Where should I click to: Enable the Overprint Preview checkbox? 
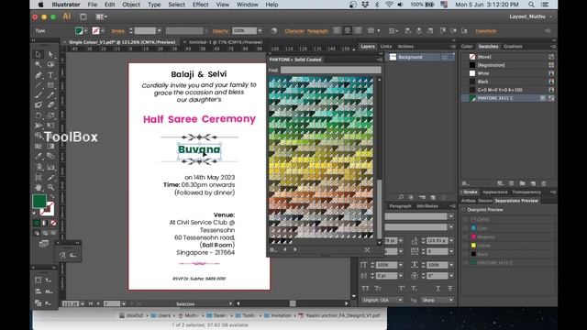coord(464,210)
